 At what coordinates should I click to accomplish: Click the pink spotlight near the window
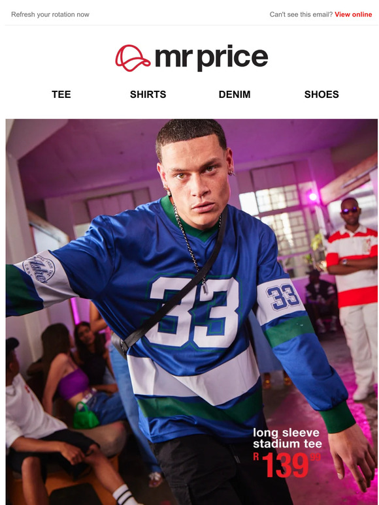[312, 196]
